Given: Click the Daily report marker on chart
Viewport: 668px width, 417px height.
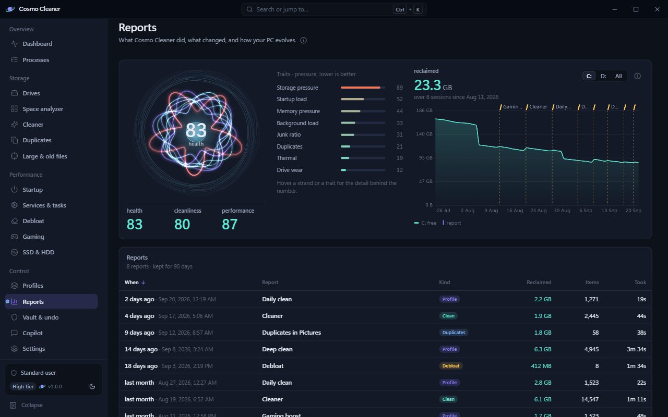Looking at the screenshot, I should 562,107.
